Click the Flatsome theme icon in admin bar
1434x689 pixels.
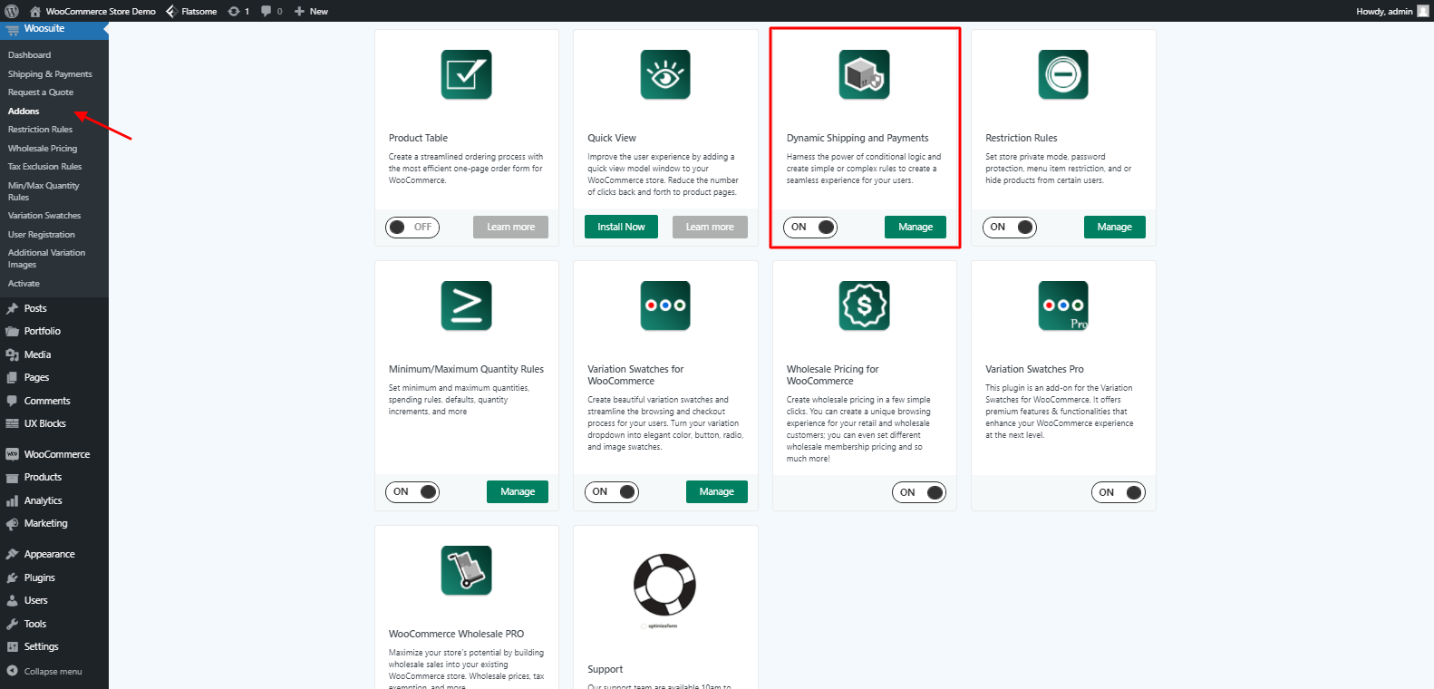[171, 11]
